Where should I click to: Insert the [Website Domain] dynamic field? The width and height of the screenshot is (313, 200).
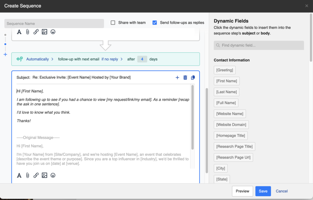point(231,124)
